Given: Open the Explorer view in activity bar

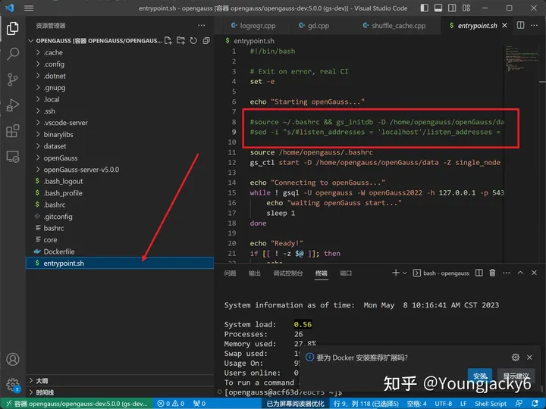Looking at the screenshot, I should [x=13, y=28].
